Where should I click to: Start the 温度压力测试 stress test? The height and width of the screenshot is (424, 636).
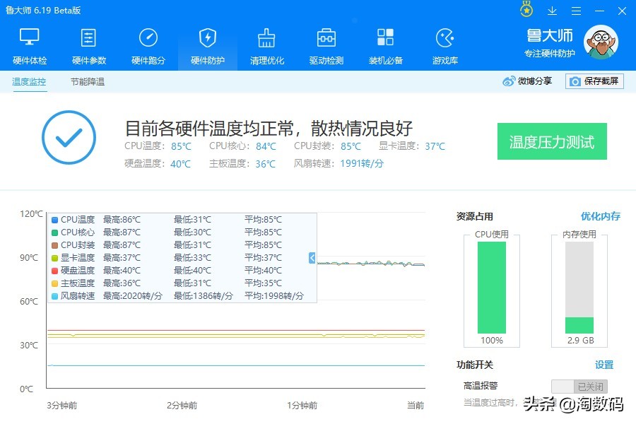[x=552, y=141]
